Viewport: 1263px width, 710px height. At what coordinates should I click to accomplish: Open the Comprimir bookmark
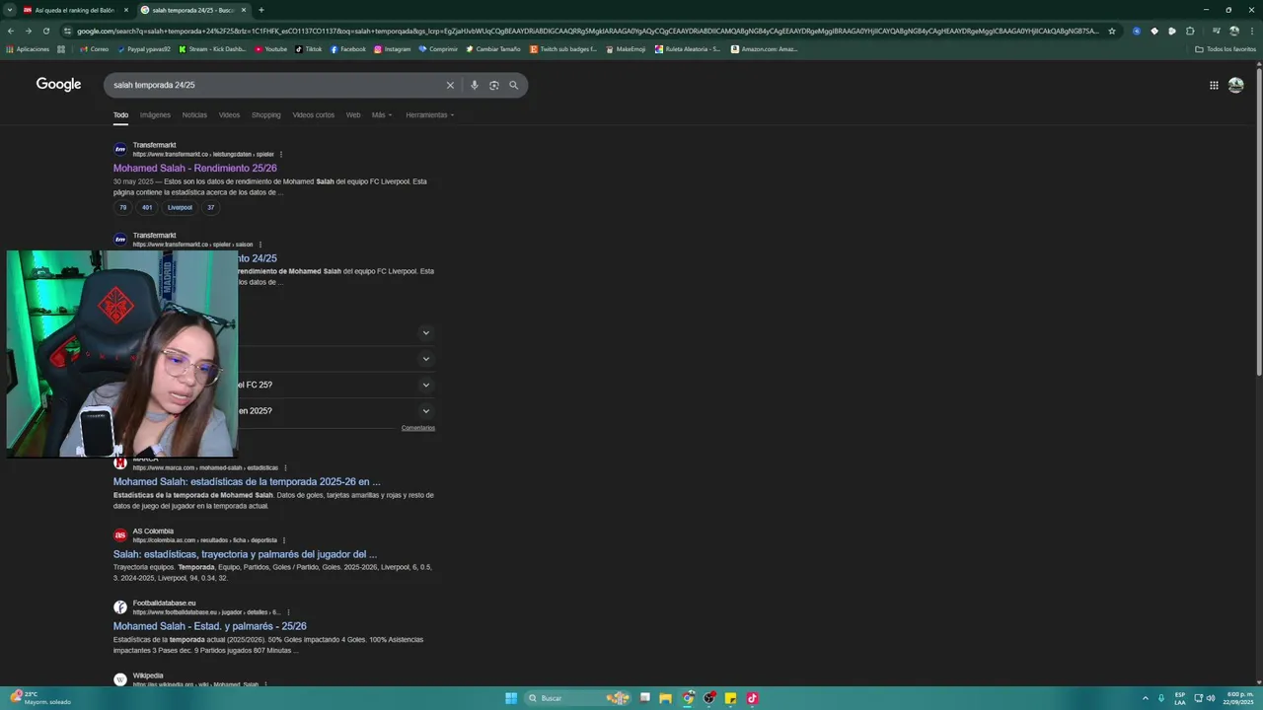(438, 49)
